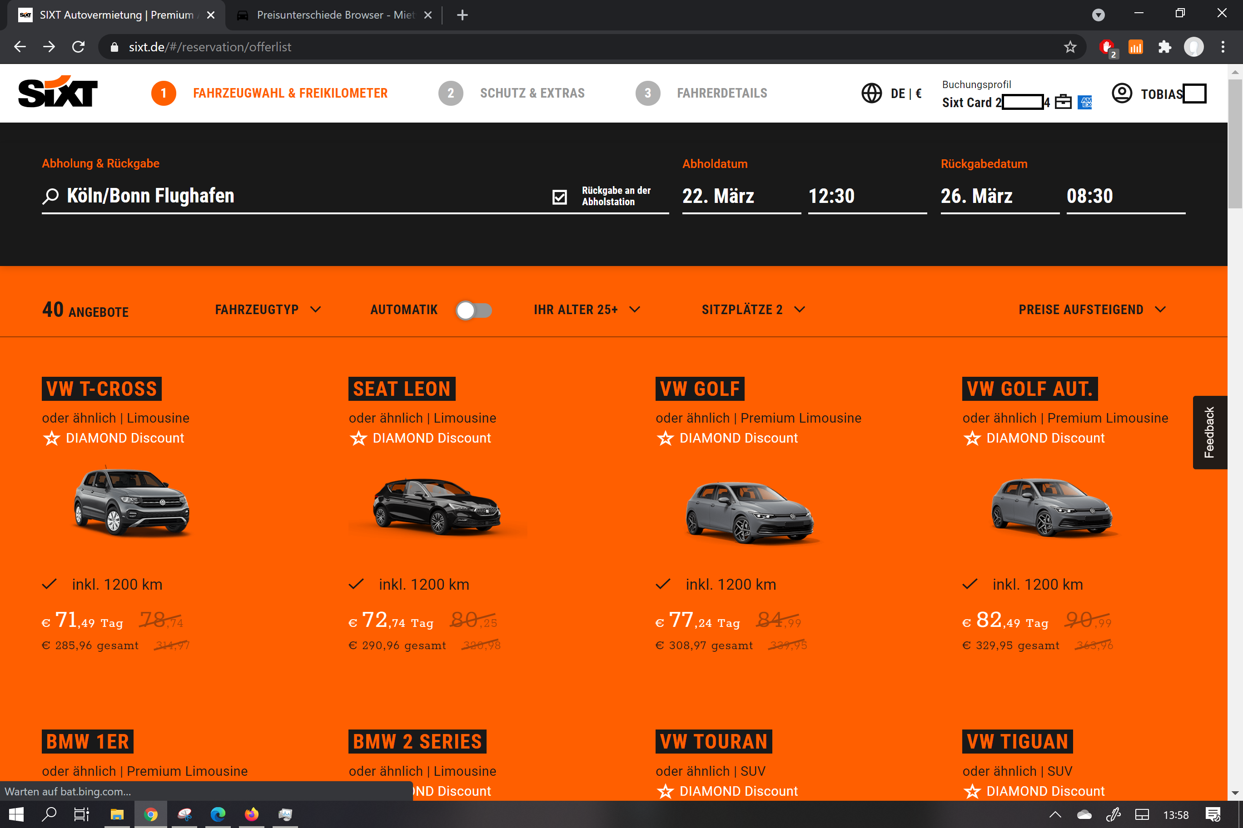
Task: Choose the VW GOLF AUT. offer title
Action: pos(1029,389)
